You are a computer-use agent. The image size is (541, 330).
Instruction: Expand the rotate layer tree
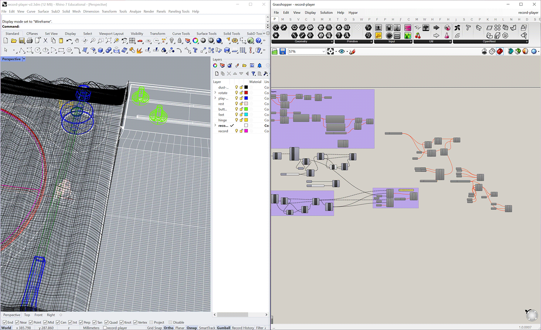click(x=215, y=93)
